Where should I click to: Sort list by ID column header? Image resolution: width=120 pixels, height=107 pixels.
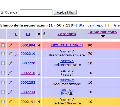coord(28,34)
